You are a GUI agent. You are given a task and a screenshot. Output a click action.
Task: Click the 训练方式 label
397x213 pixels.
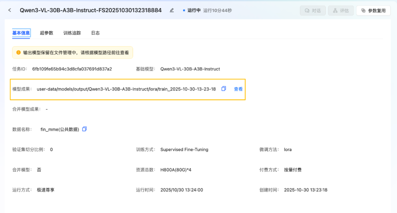point(146,149)
